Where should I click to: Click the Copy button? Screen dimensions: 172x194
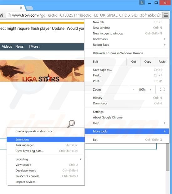click(x=148, y=61)
